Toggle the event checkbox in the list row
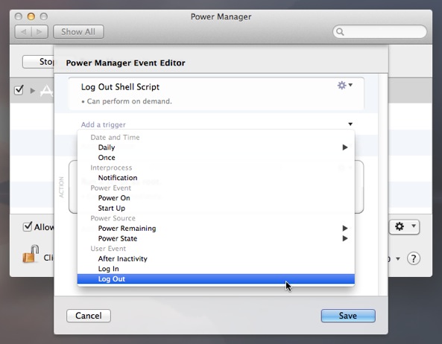Image resolution: width=442 pixels, height=344 pixels. (x=19, y=90)
